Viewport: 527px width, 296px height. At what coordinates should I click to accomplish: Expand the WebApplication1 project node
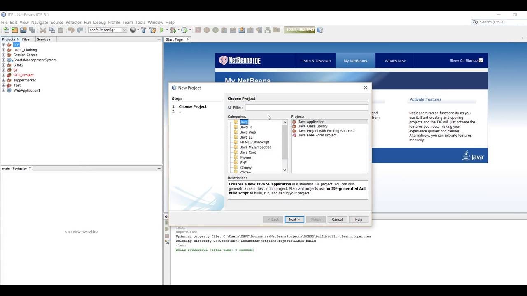click(x=4, y=90)
